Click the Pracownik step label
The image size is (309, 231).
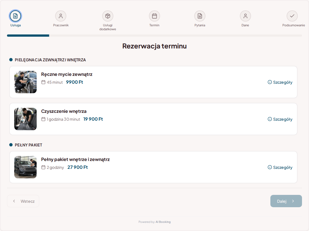(x=61, y=25)
